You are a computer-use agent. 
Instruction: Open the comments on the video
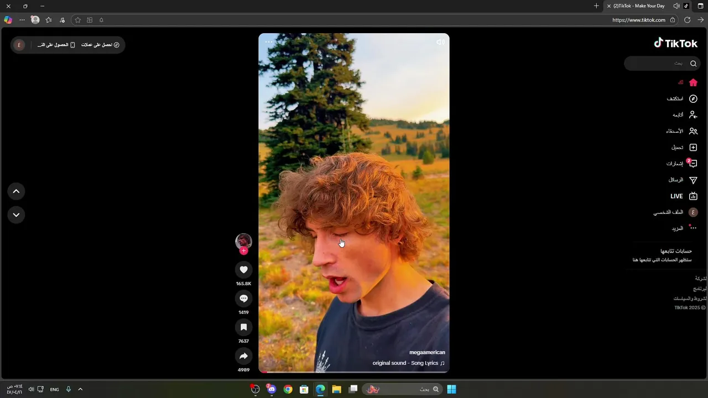pos(243,298)
